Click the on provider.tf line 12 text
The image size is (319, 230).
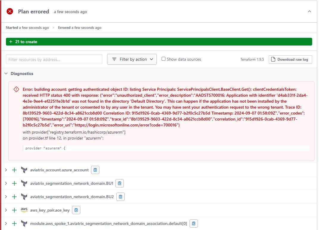pyautogui.click(x=63, y=138)
